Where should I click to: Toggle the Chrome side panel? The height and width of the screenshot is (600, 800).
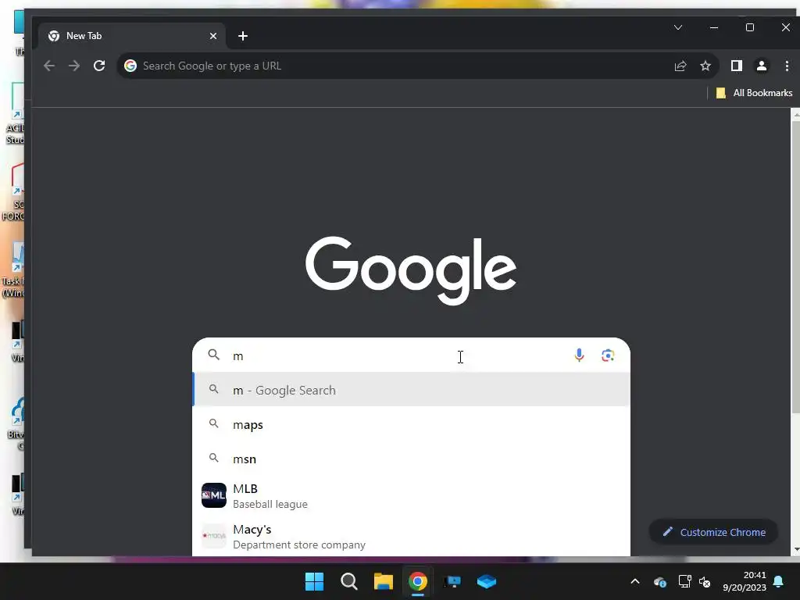736,66
